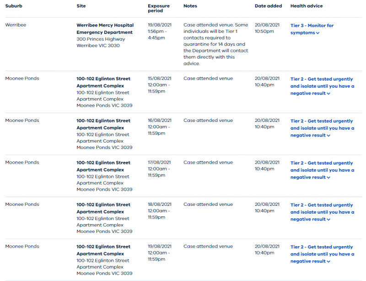The width and height of the screenshot is (366, 281).
Task: Expand Tier 2 advice for 19/08/2021 Moonee Ponds row
Action: (x=322, y=254)
